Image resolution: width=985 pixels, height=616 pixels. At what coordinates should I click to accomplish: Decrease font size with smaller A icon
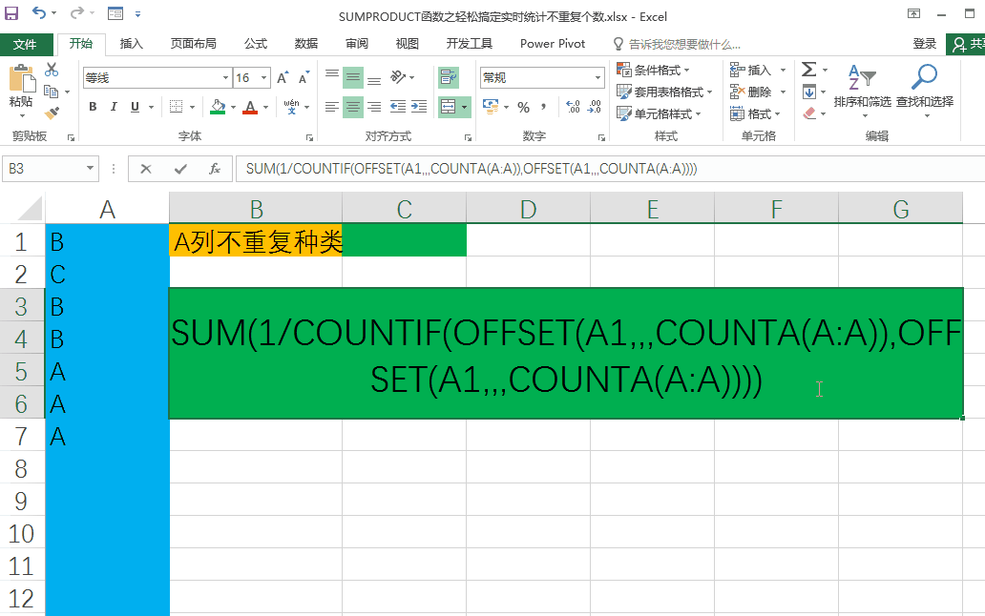(304, 78)
